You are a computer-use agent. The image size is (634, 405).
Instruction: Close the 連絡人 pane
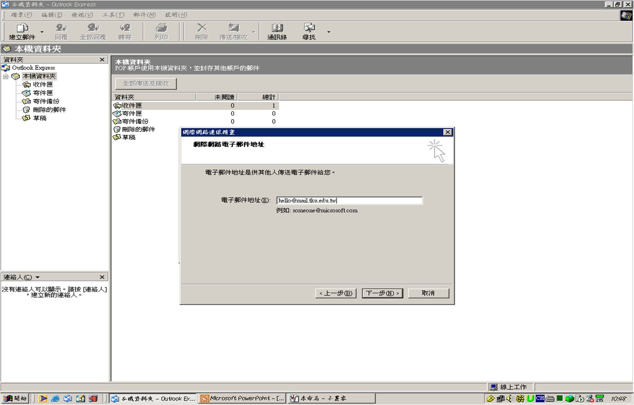tap(102, 277)
